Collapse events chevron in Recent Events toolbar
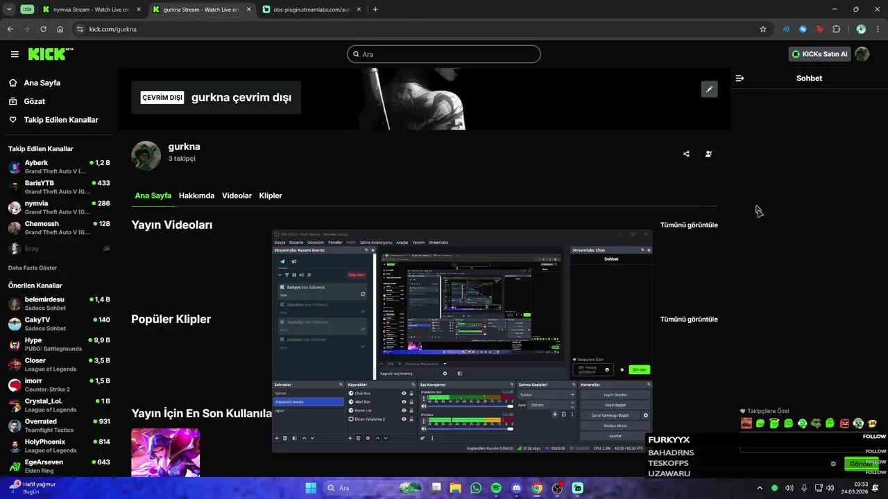888x499 pixels. pyautogui.click(x=280, y=275)
